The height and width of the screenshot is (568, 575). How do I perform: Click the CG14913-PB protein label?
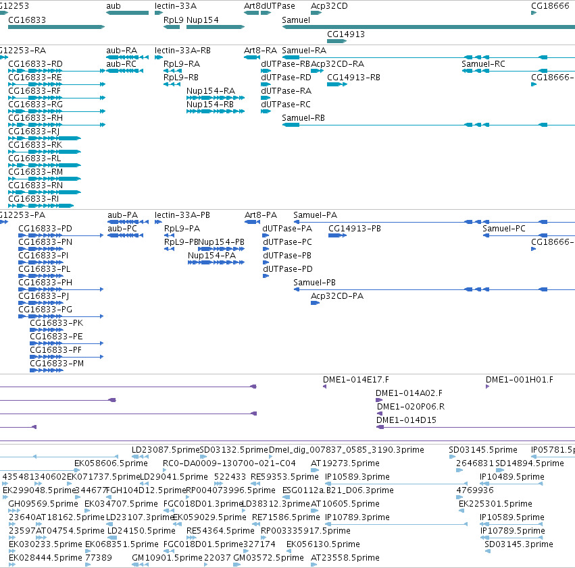click(x=355, y=228)
